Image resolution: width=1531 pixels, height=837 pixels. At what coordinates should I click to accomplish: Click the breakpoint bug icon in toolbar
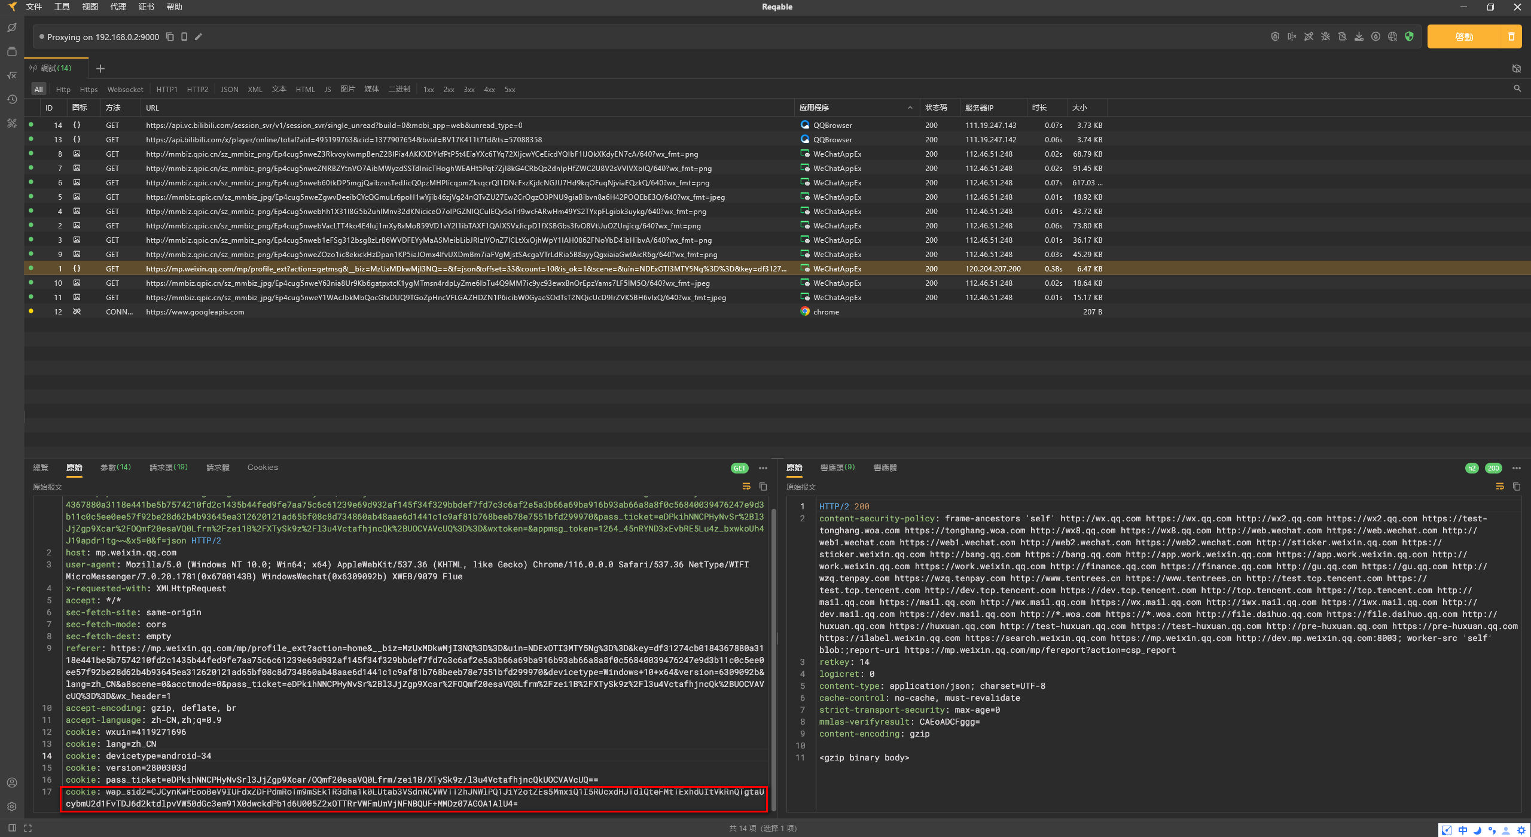(x=1325, y=37)
